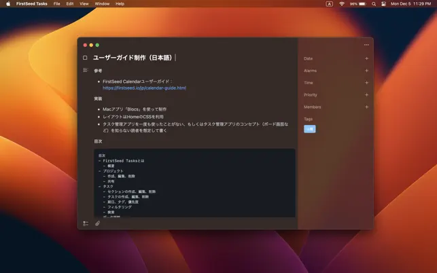The height and width of the screenshot is (273, 437).
Task: Click the Time label in sidebar
Action: click(x=309, y=83)
